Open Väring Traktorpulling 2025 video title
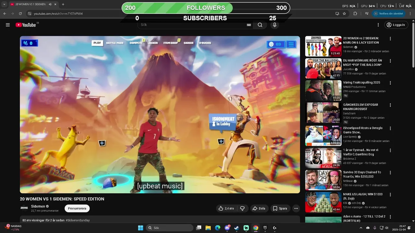Viewport: 415px width, 233px height. click(362, 83)
